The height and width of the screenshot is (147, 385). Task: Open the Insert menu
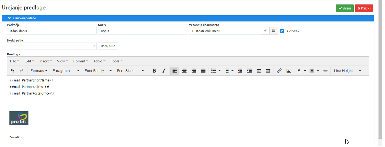(46, 61)
